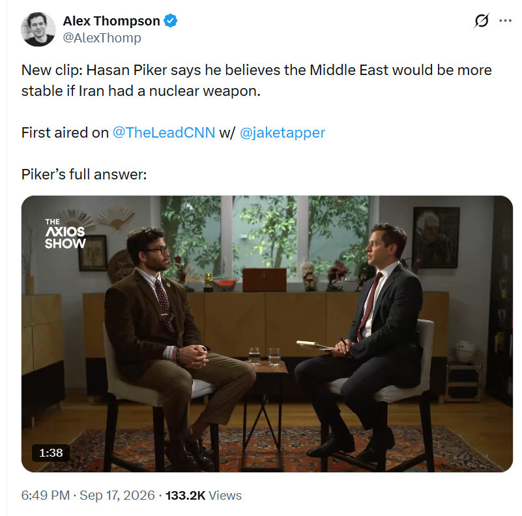Open the @jaketapper mention link
Screen dimensions: 522x516
[x=282, y=132]
